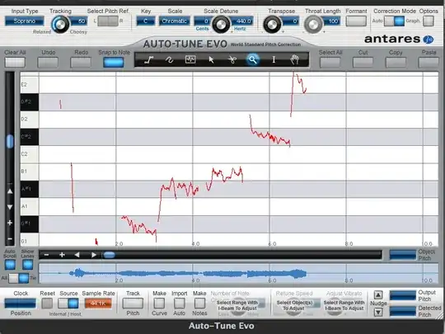
Task: Toggle the Snap to Note button
Action: coord(114,62)
